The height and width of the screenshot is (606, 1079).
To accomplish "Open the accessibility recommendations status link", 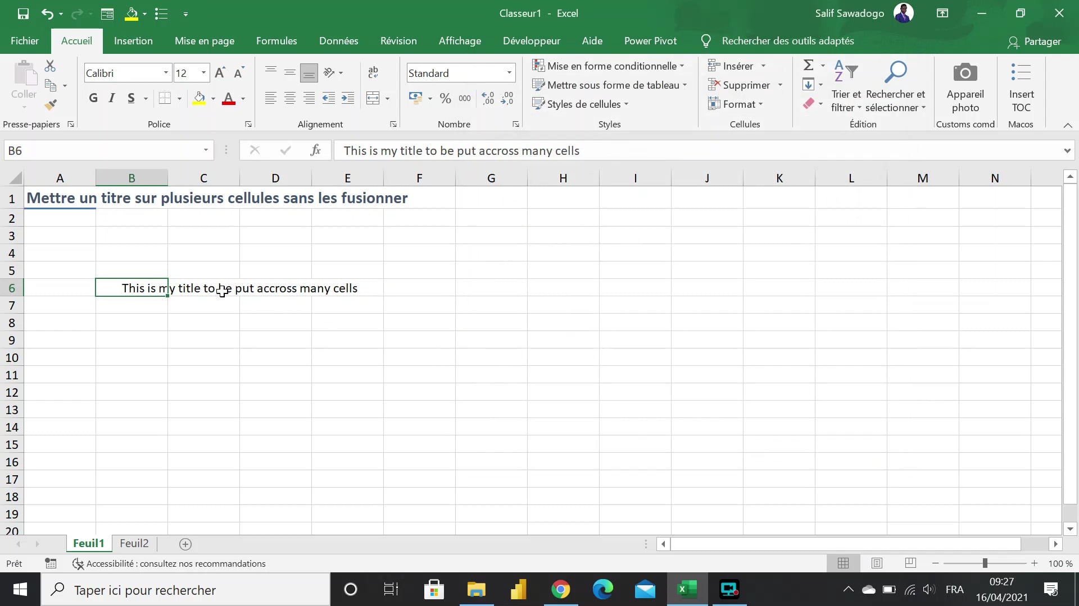I will (x=175, y=563).
